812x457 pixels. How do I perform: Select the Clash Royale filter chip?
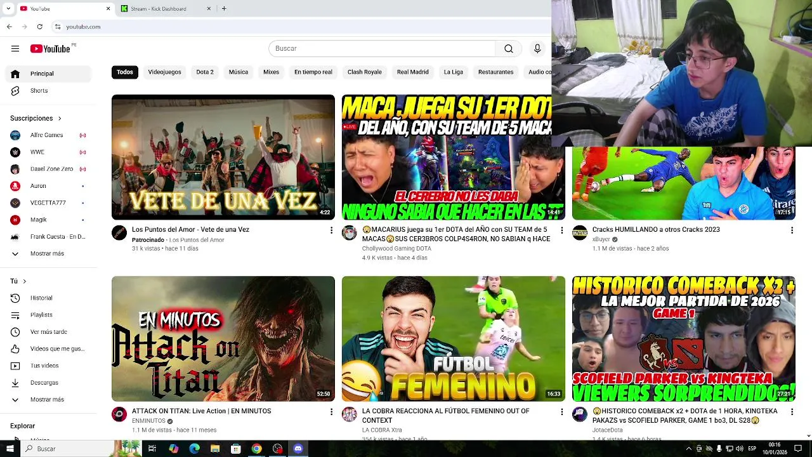coord(365,72)
